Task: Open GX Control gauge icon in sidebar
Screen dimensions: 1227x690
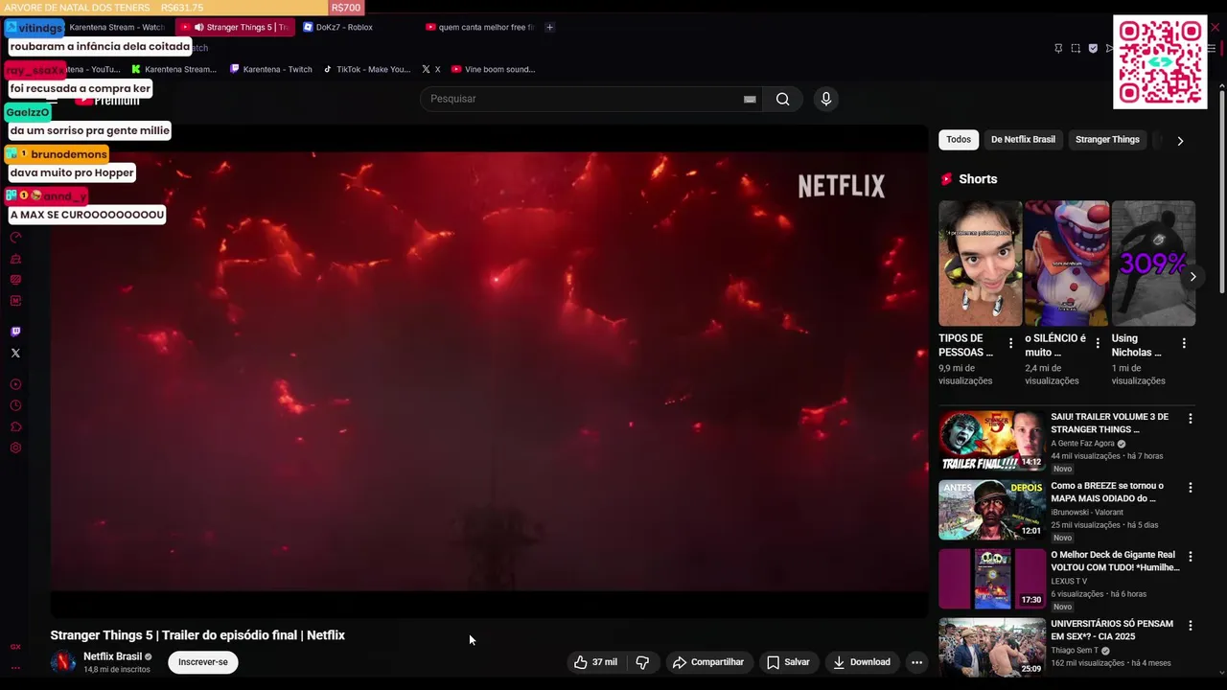Action: pos(15,238)
